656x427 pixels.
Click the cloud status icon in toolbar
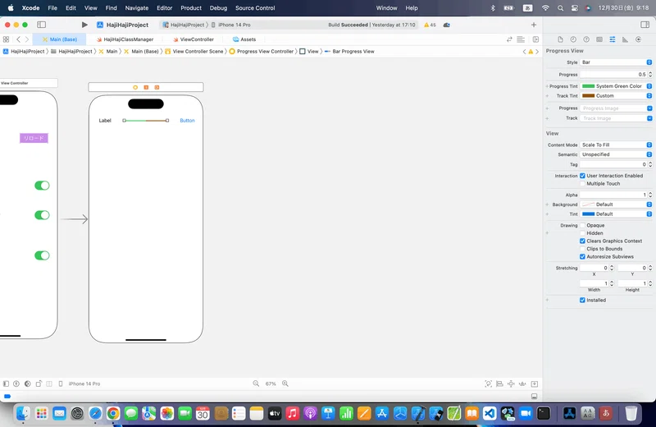(447, 25)
